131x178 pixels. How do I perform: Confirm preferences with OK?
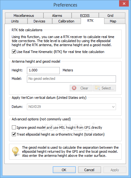point(64,170)
